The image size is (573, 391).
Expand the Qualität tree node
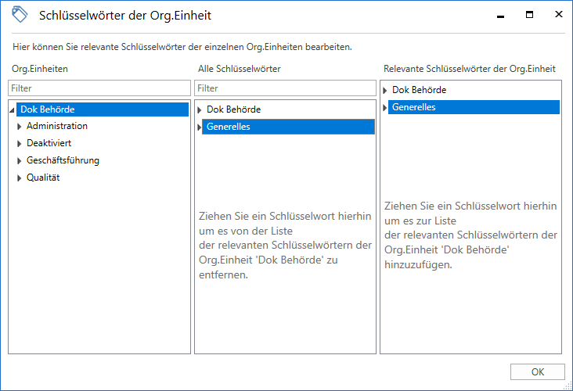coord(20,178)
